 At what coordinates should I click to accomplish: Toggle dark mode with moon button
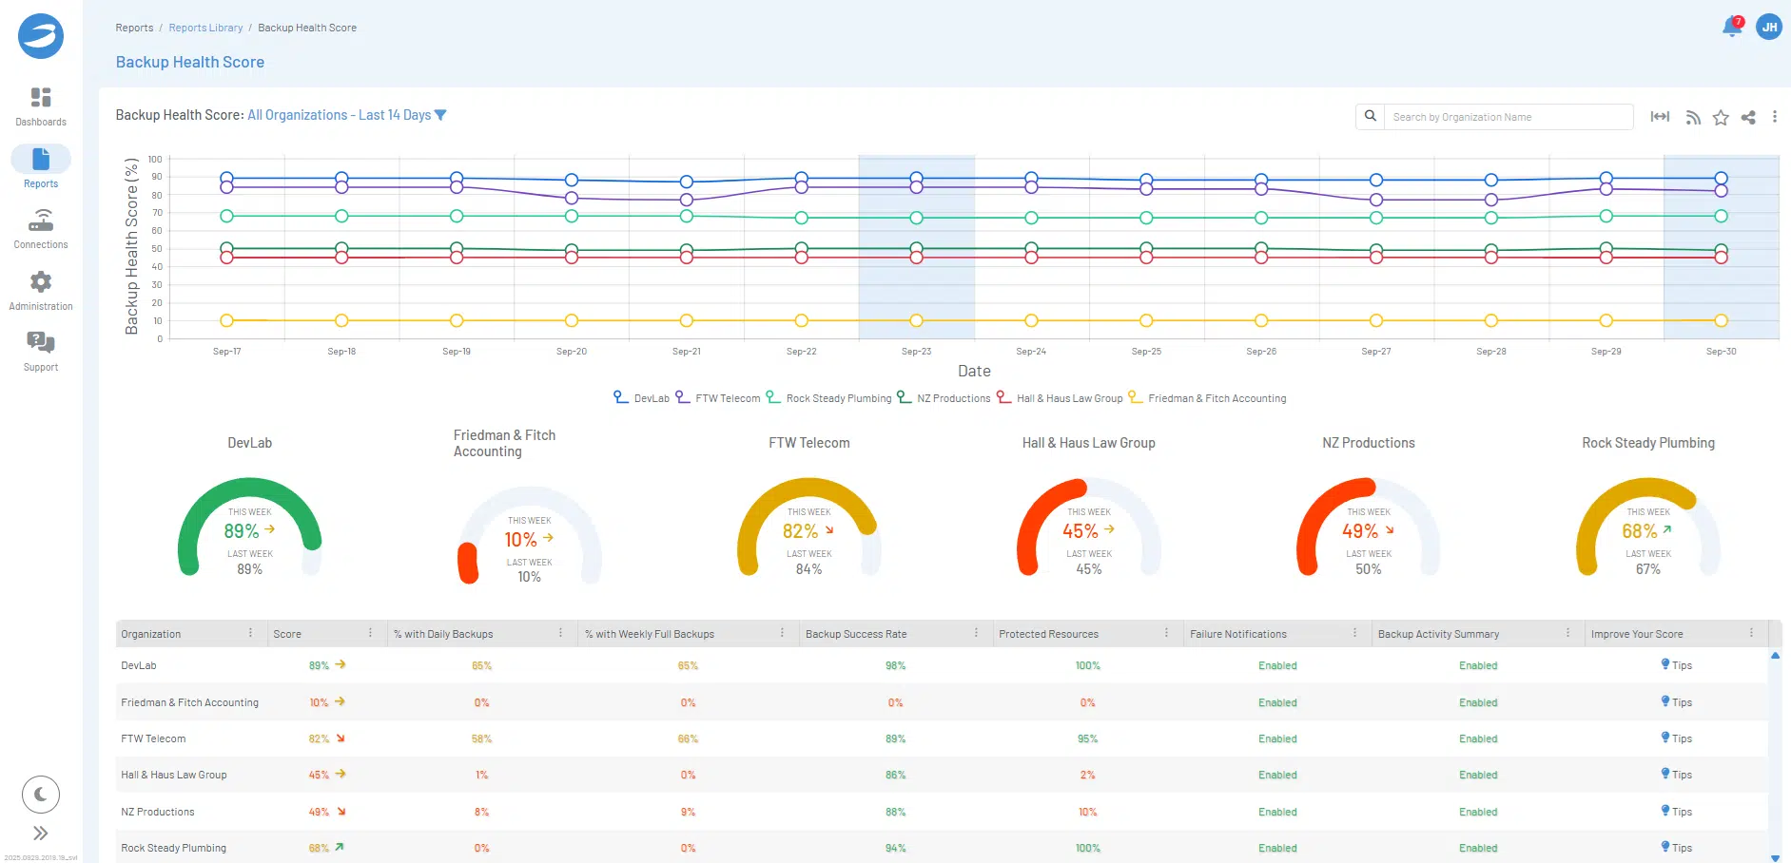click(x=41, y=795)
